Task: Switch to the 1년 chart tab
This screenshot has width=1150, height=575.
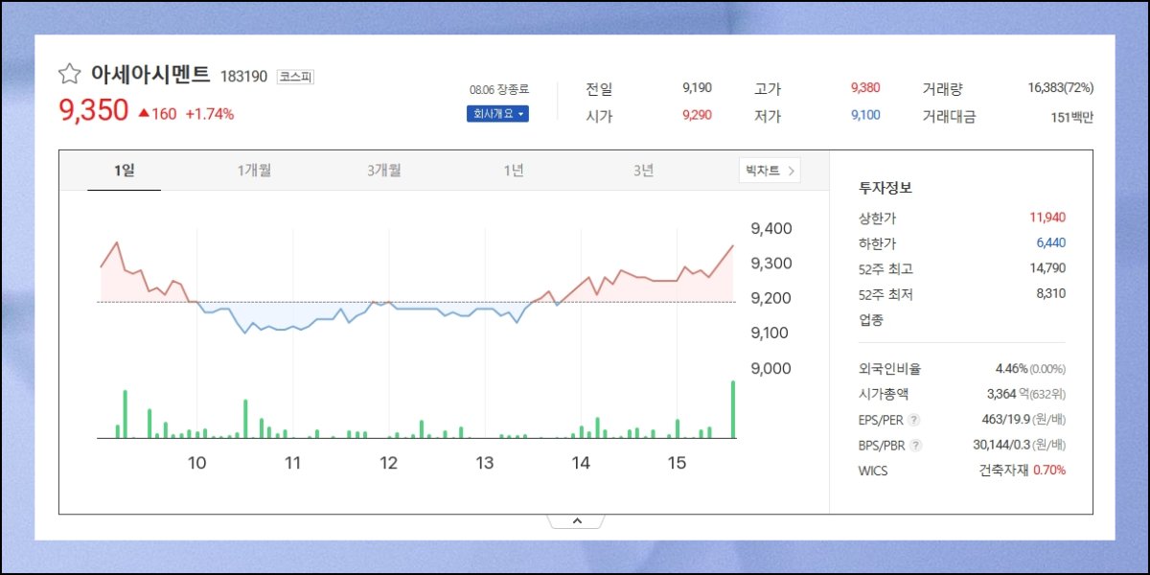Action: click(514, 171)
